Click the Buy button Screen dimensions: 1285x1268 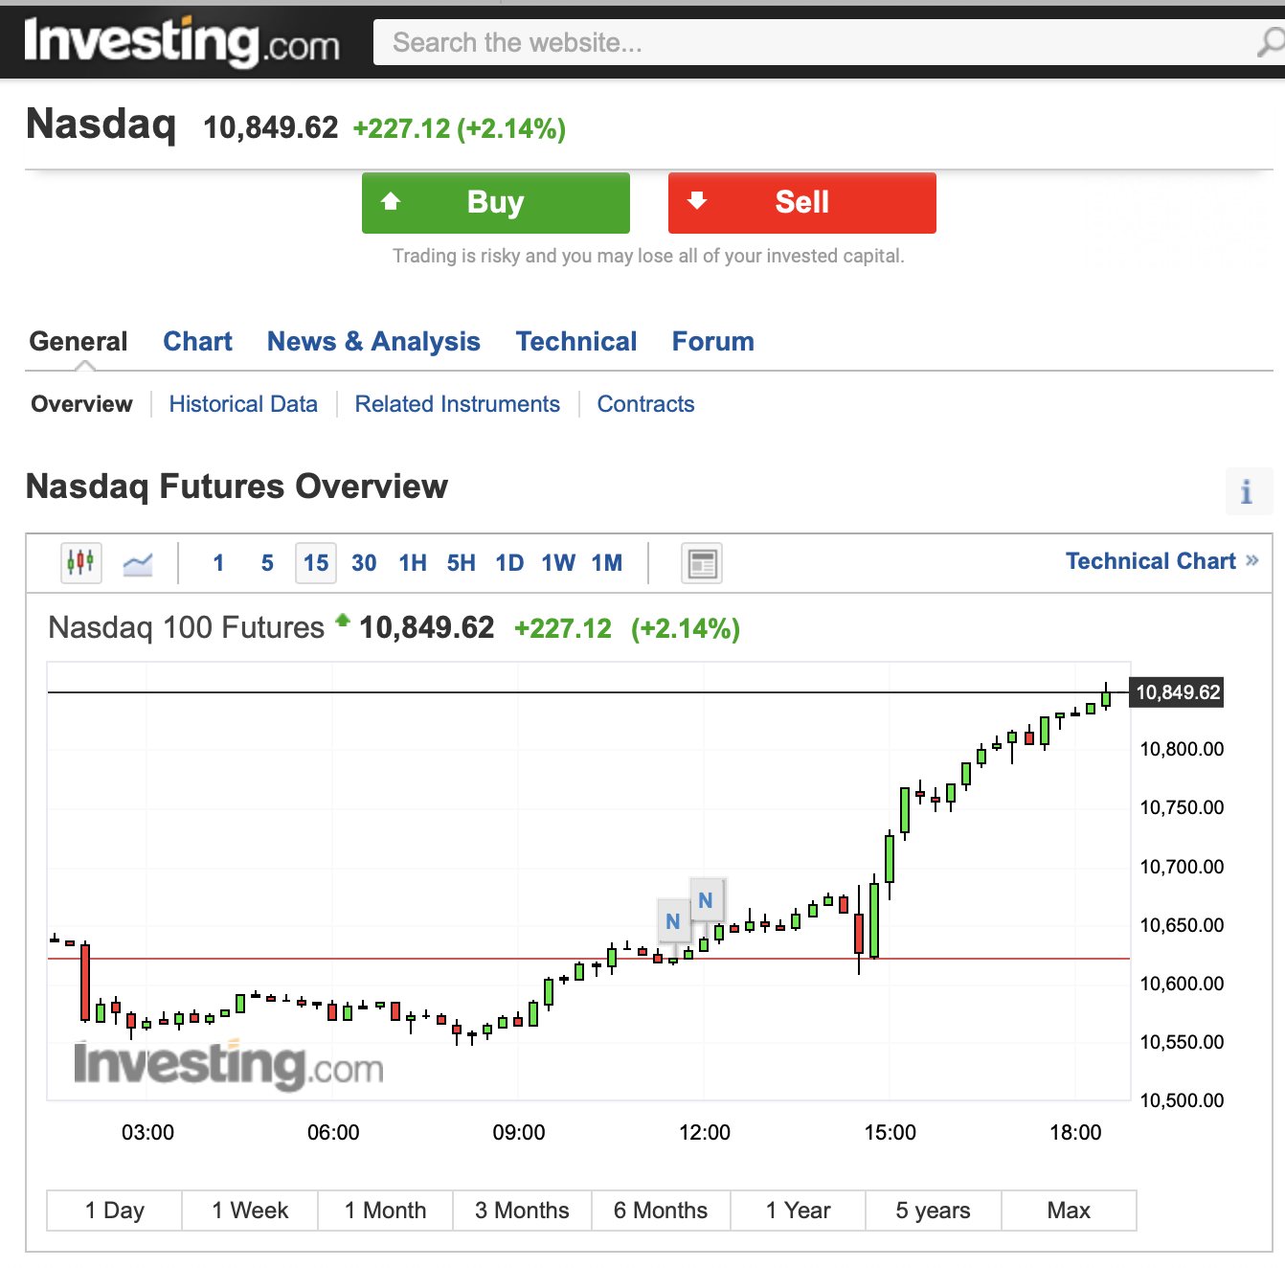click(x=496, y=203)
